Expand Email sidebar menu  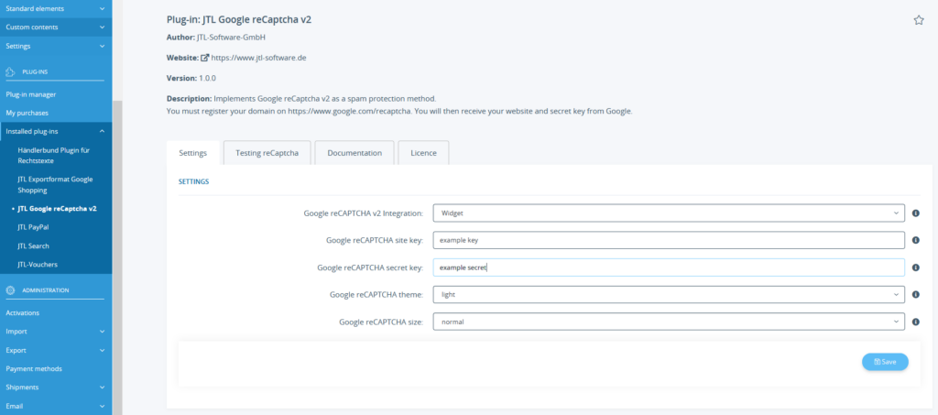(x=56, y=406)
